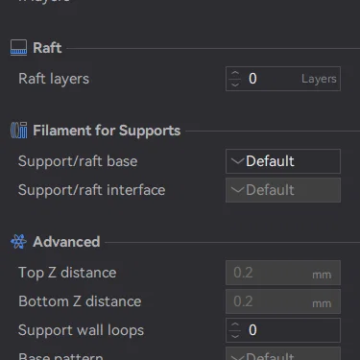Decrease Support wall loops with down arrow
This screenshot has width=360, height=360.
pyautogui.click(x=235, y=336)
